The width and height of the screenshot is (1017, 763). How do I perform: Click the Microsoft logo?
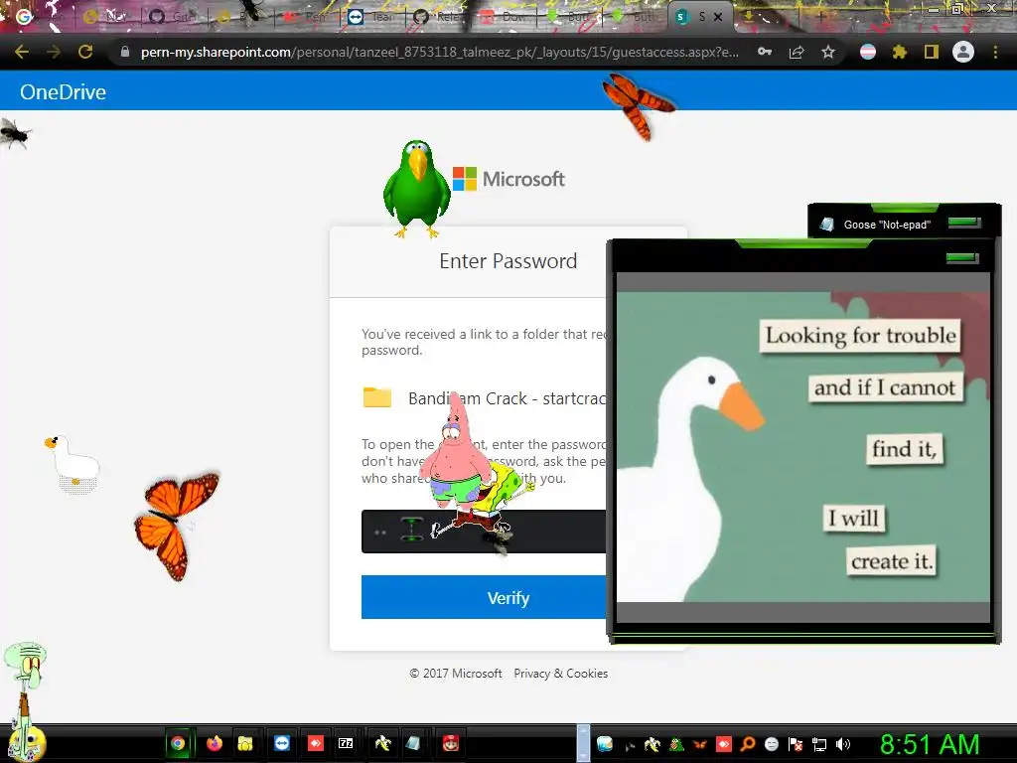pos(508,179)
